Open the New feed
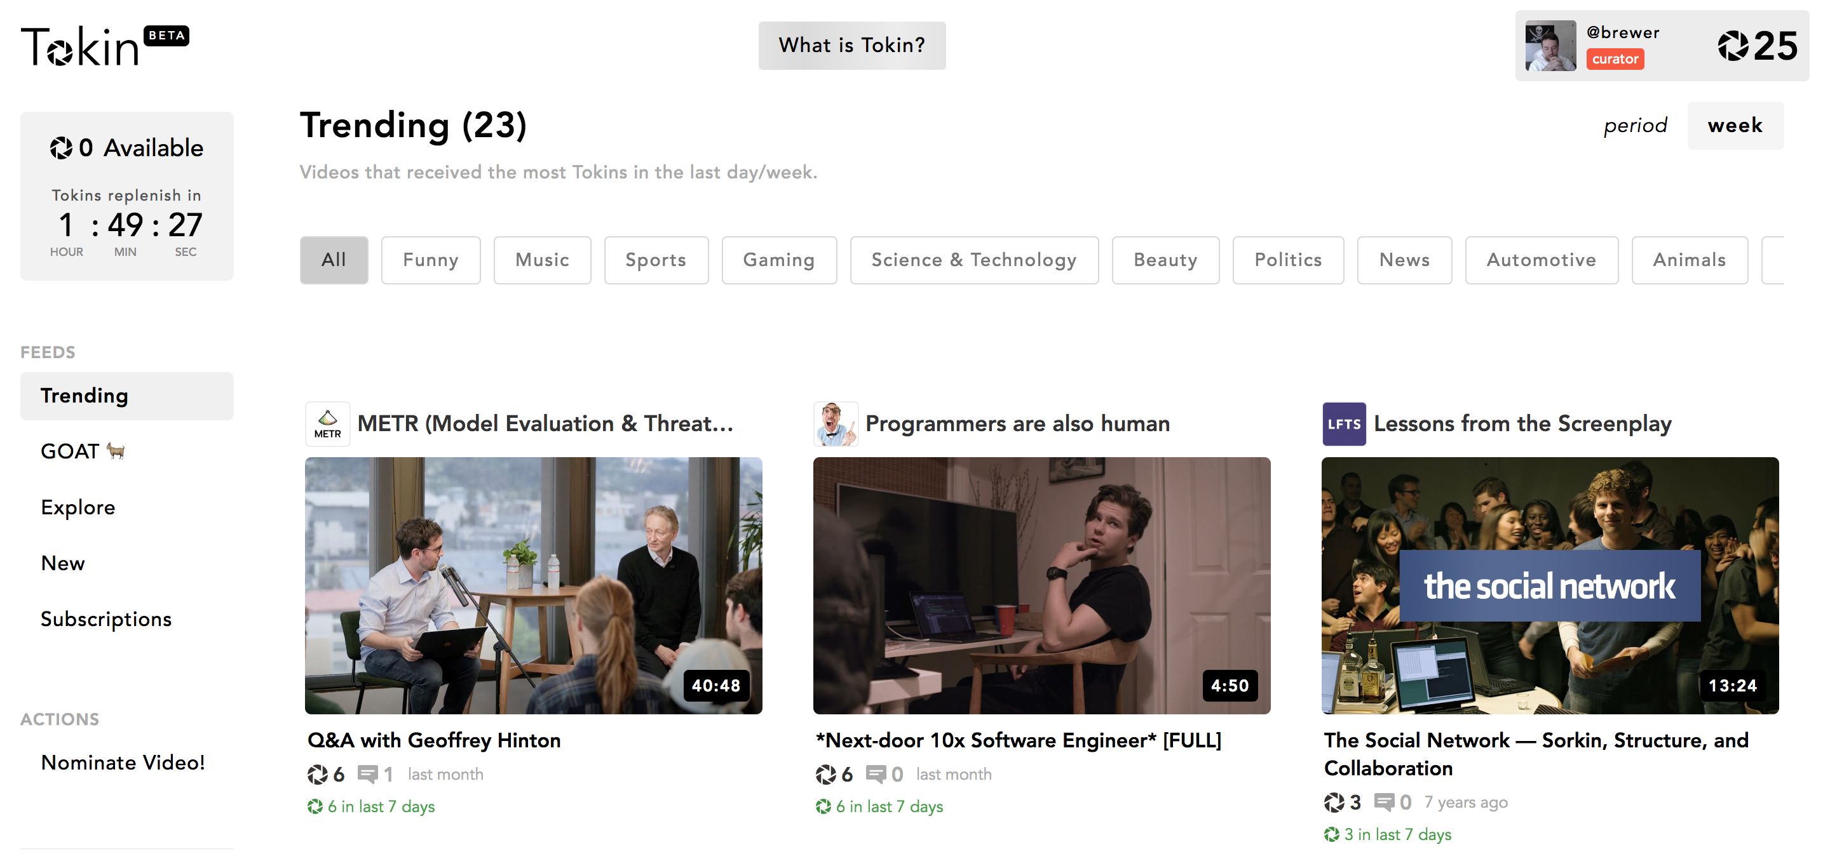 (126, 564)
